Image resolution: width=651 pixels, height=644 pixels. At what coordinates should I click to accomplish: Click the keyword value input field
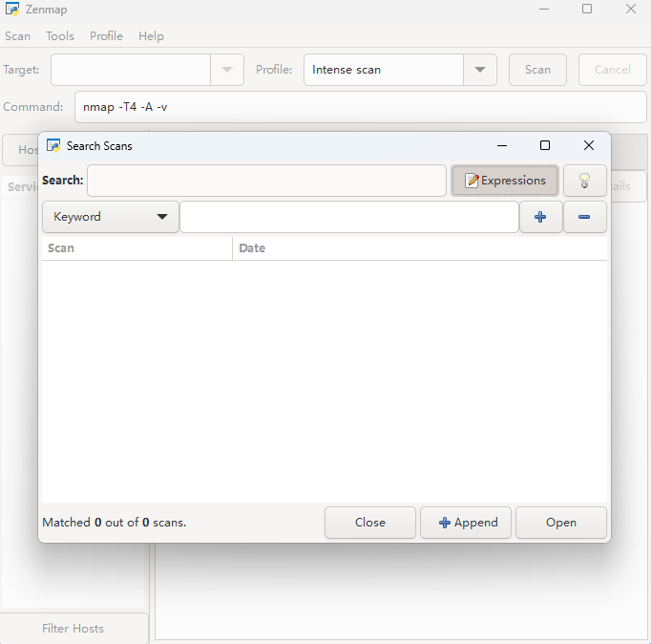click(x=348, y=217)
